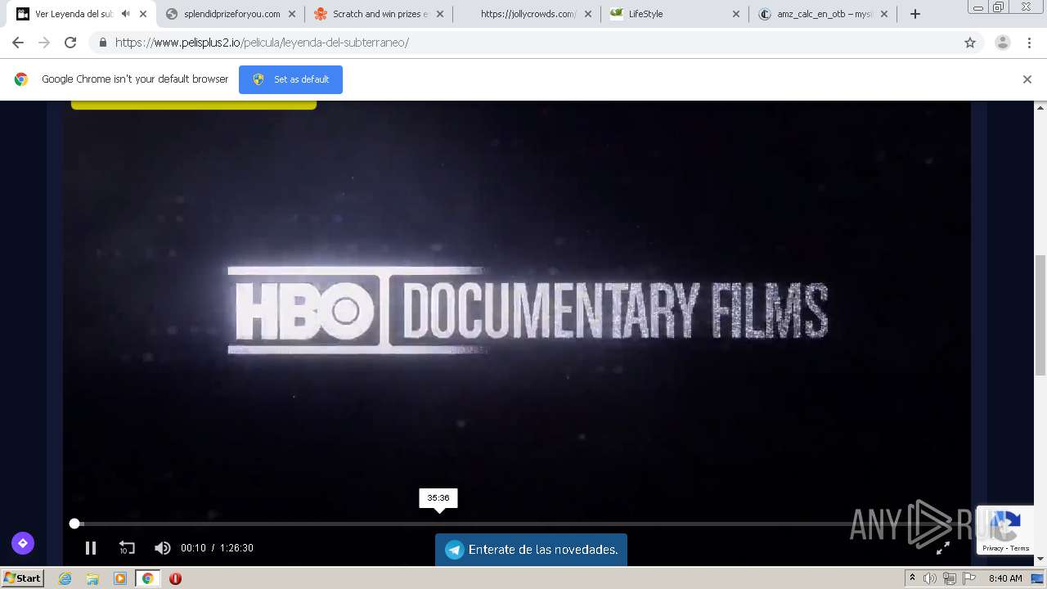
Task: Close the jollycrowds tab
Action: 587,14
